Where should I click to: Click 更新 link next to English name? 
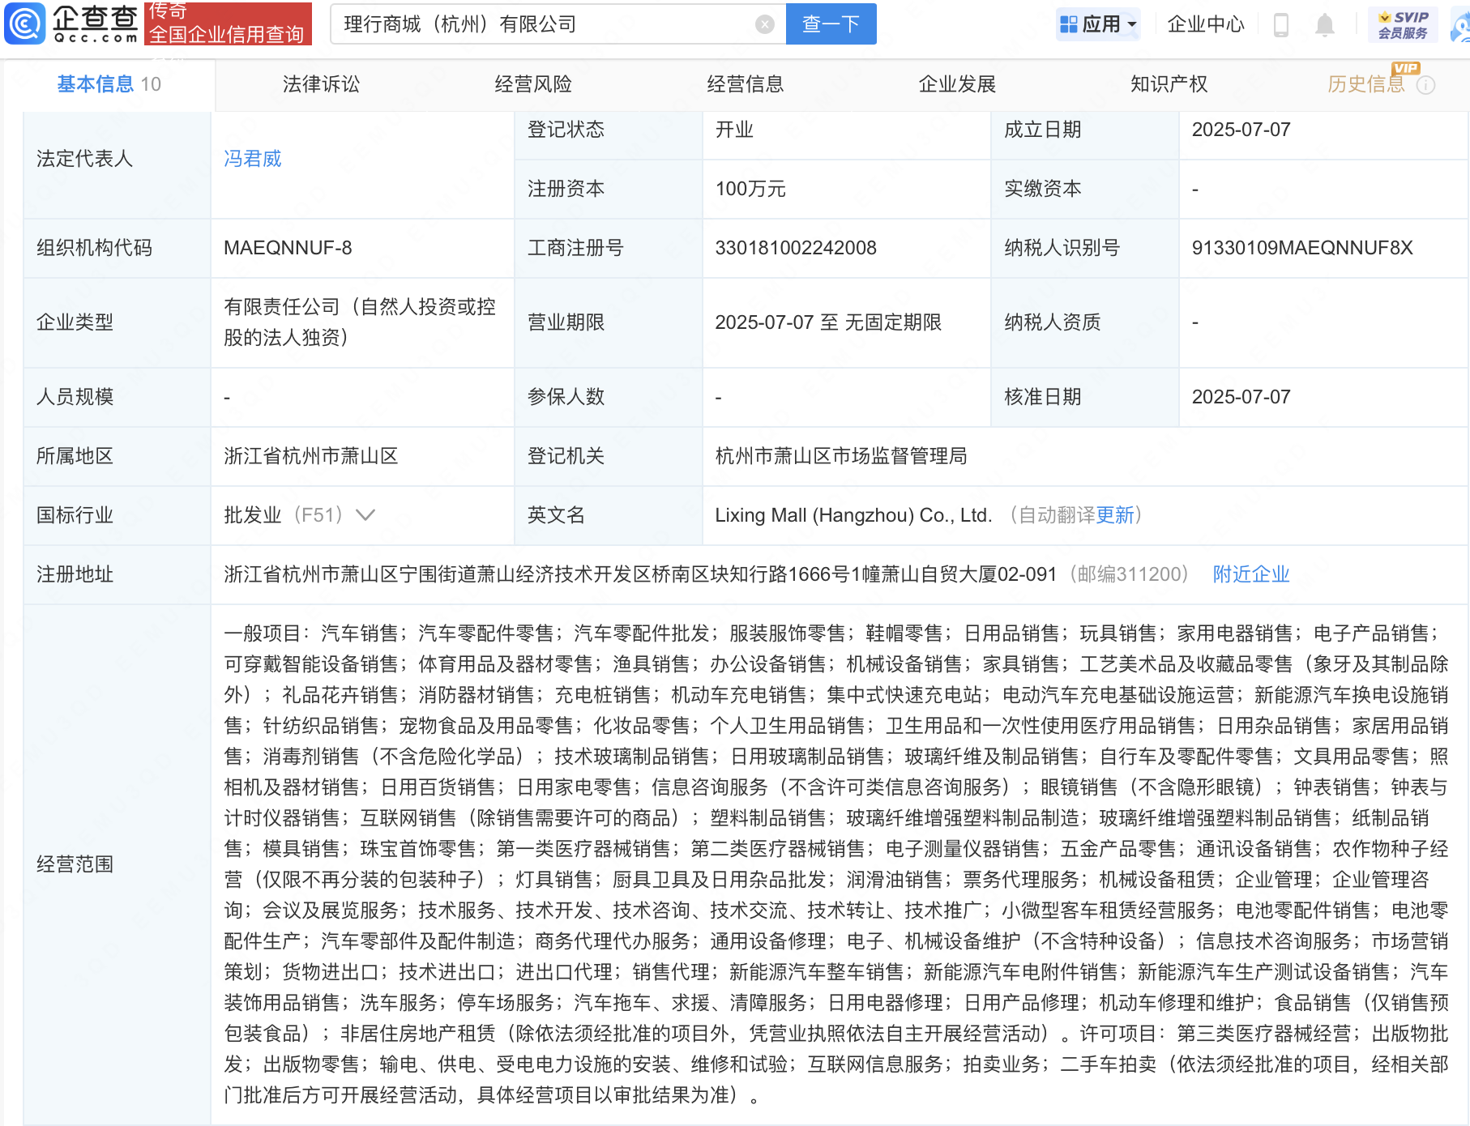coord(1115,515)
